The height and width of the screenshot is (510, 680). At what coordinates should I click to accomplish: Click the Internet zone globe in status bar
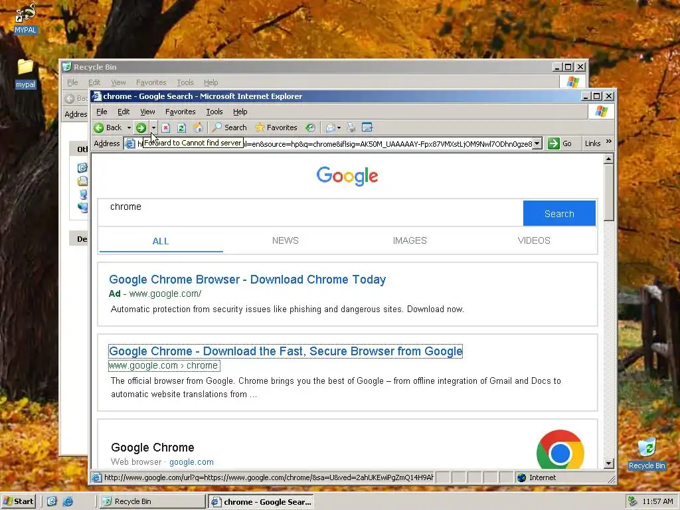coord(521,477)
